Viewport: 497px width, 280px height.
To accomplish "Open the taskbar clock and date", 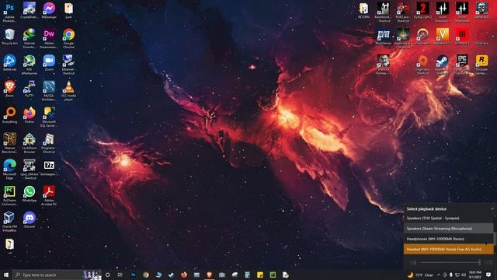I will (x=474, y=275).
